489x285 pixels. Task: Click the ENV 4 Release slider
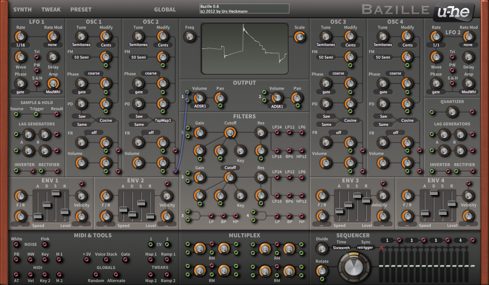click(452, 203)
